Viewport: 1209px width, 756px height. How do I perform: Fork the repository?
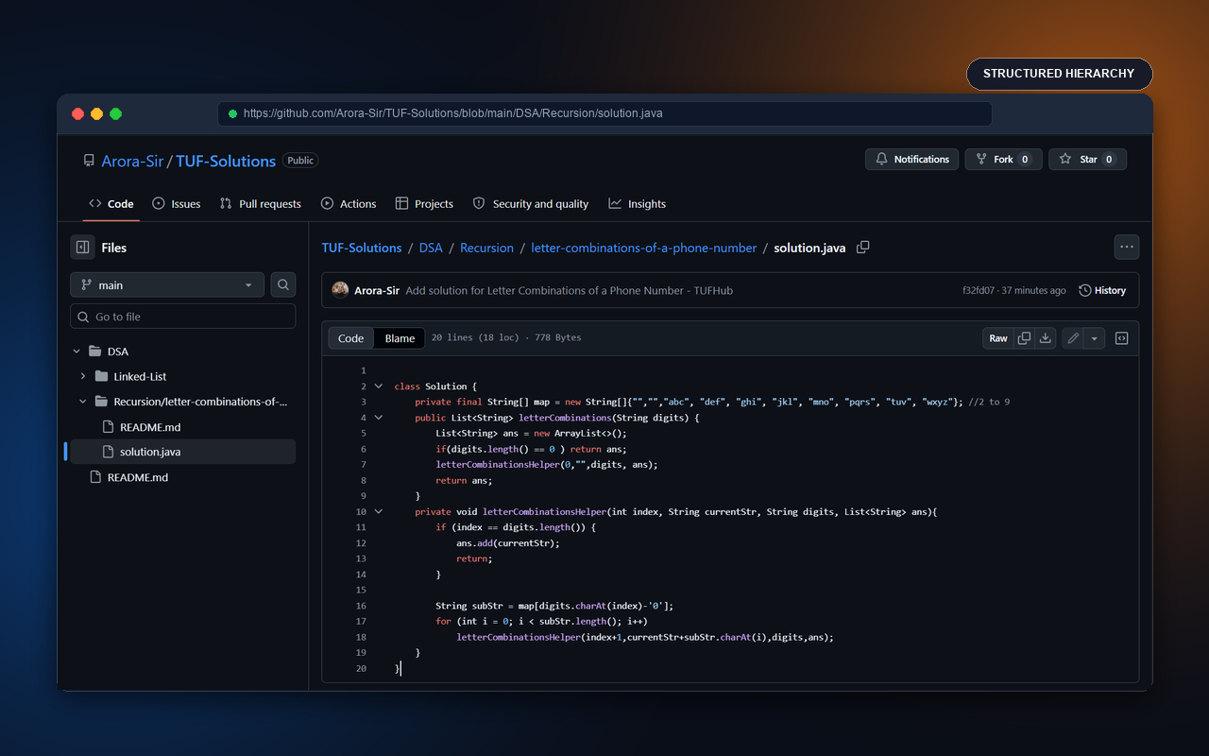click(x=1003, y=160)
